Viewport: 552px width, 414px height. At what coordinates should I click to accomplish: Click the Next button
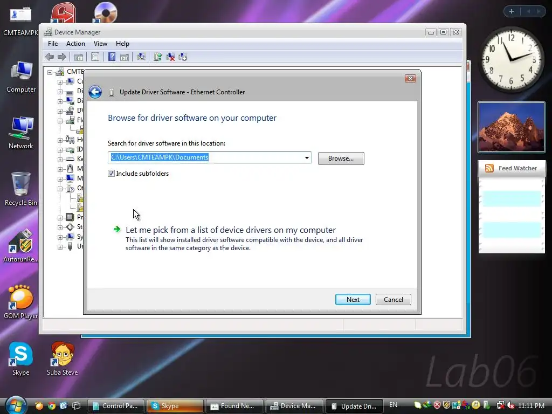click(353, 300)
